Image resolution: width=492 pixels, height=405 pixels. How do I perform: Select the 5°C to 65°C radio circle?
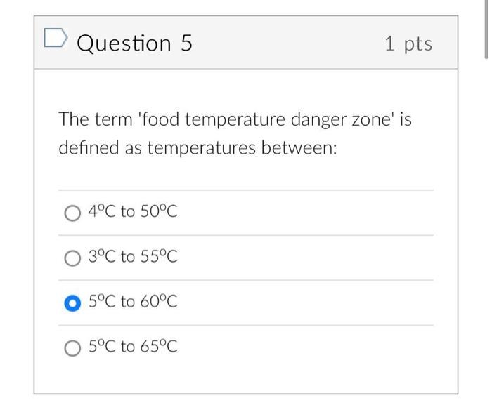coord(72,347)
